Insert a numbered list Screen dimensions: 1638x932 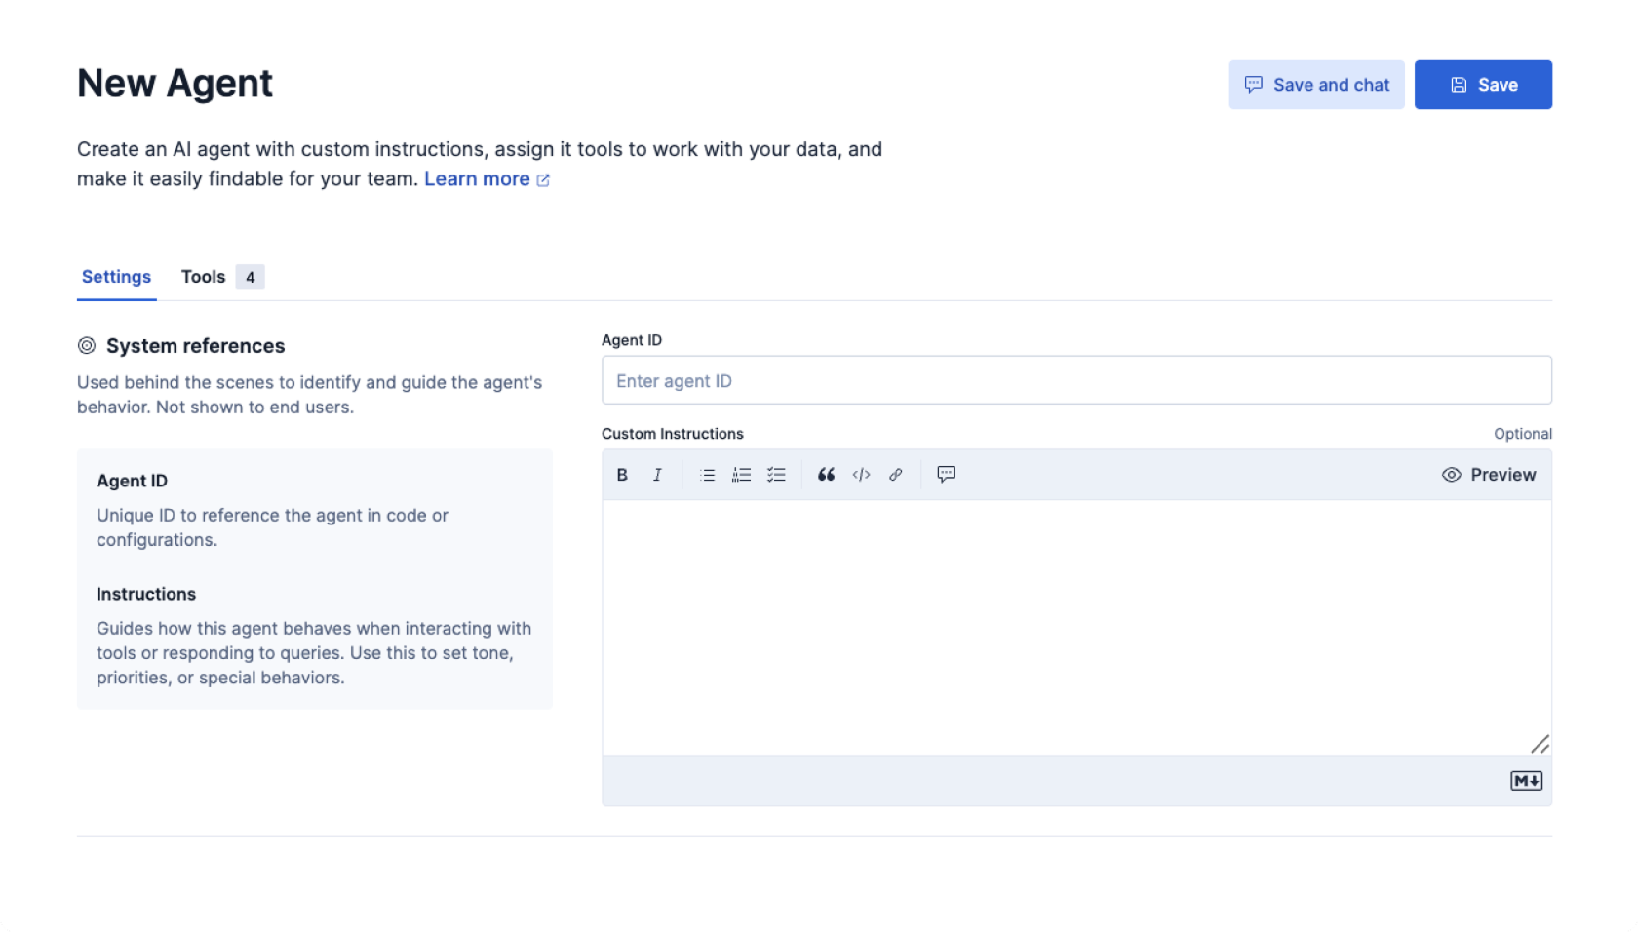pos(742,475)
